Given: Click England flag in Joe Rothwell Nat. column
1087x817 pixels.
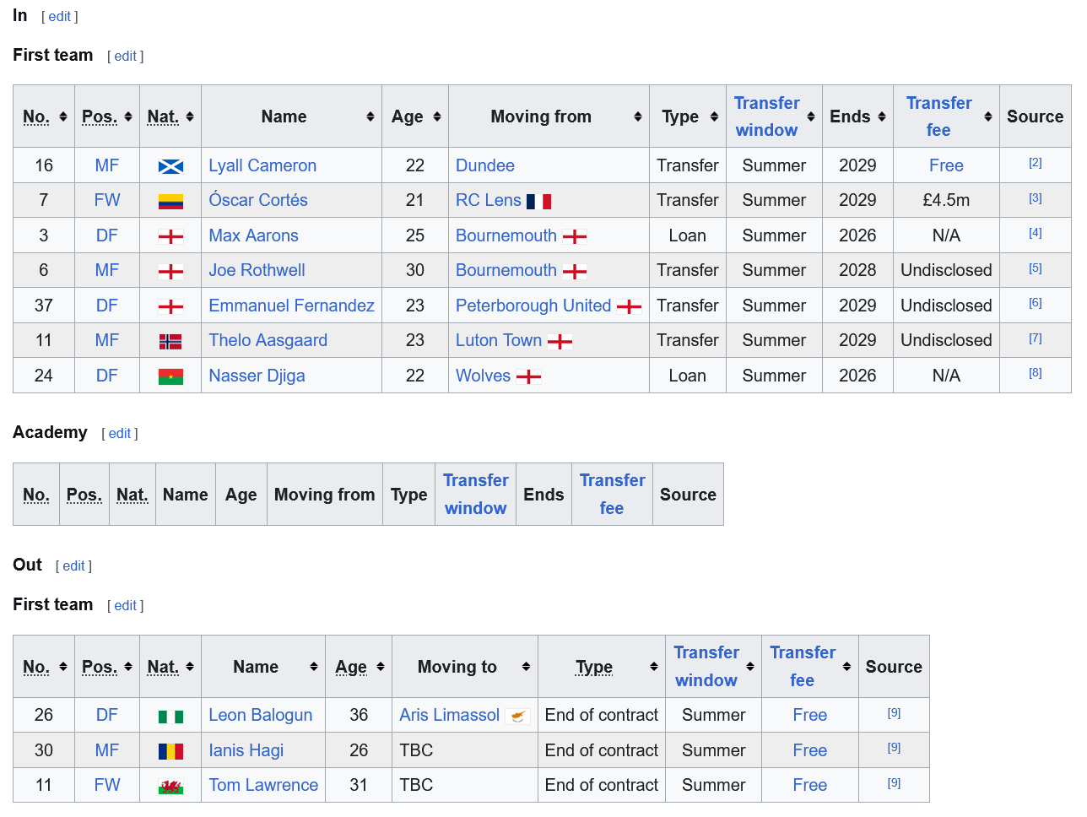Looking at the screenshot, I should click(170, 272).
